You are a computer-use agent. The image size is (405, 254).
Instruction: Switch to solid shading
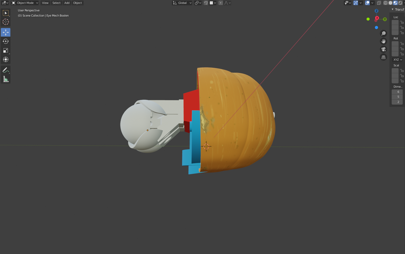click(x=390, y=3)
